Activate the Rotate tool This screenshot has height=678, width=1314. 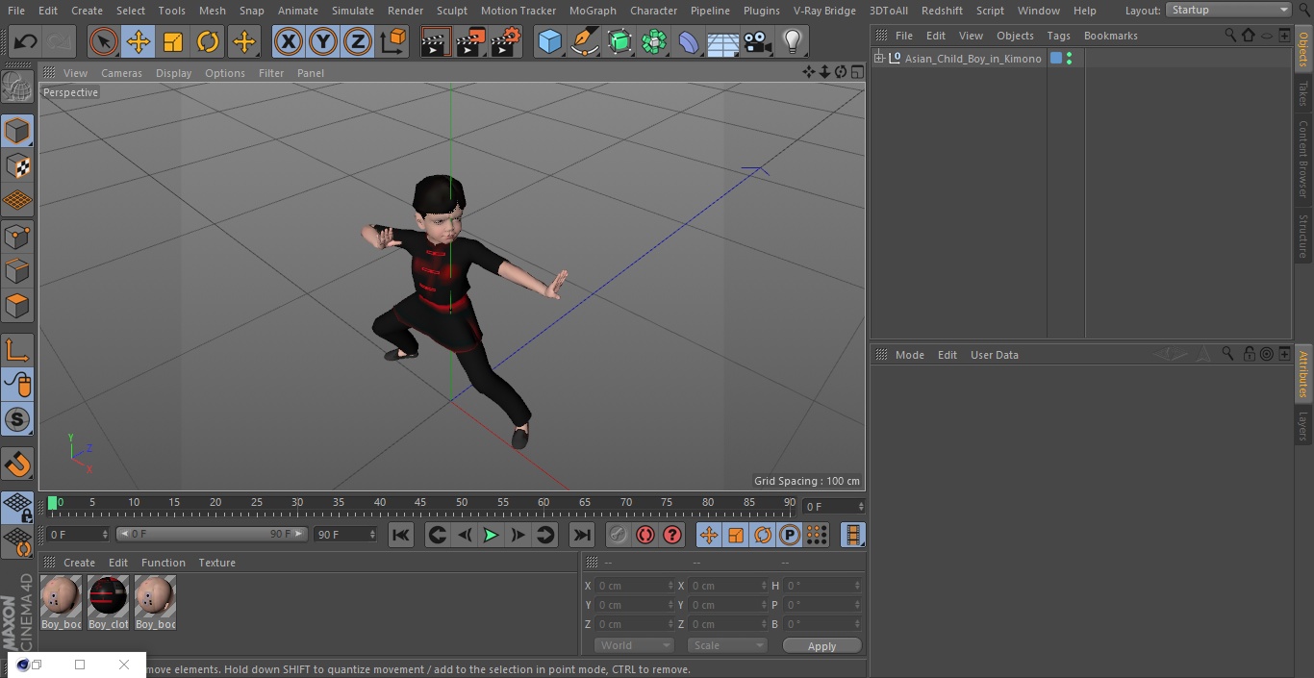click(x=208, y=41)
